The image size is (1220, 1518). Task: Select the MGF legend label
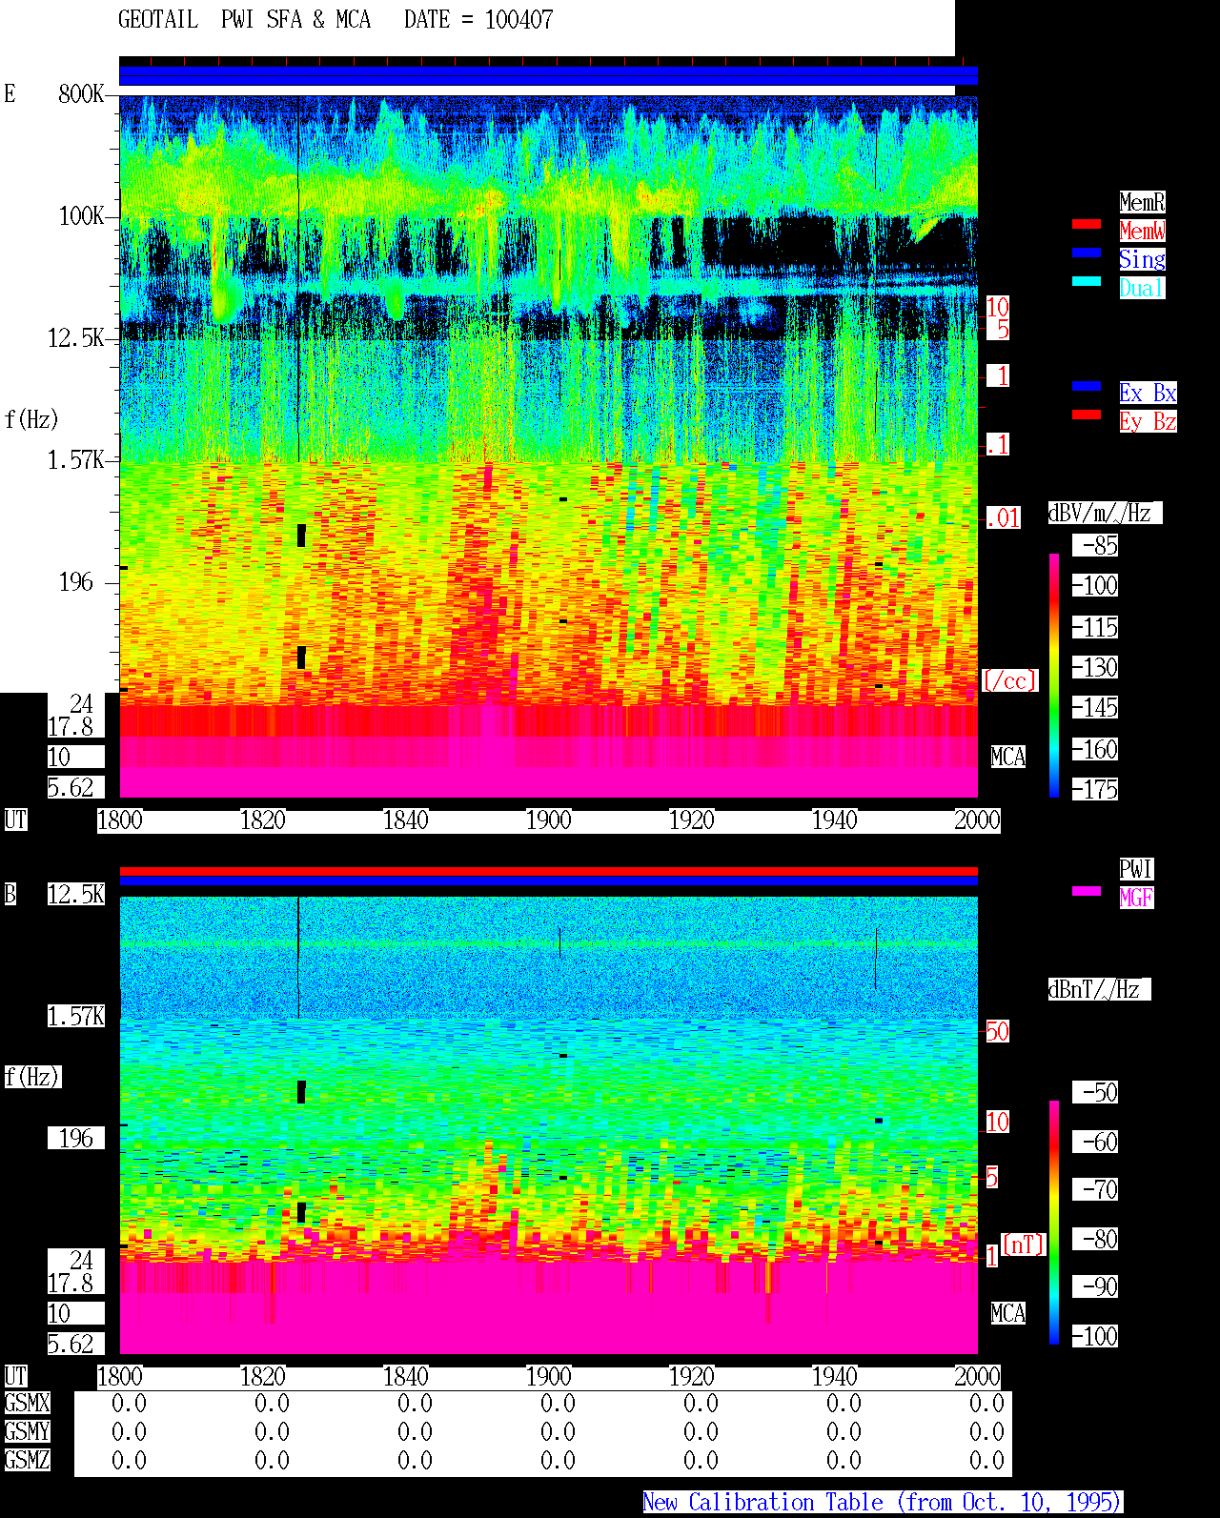[1136, 898]
